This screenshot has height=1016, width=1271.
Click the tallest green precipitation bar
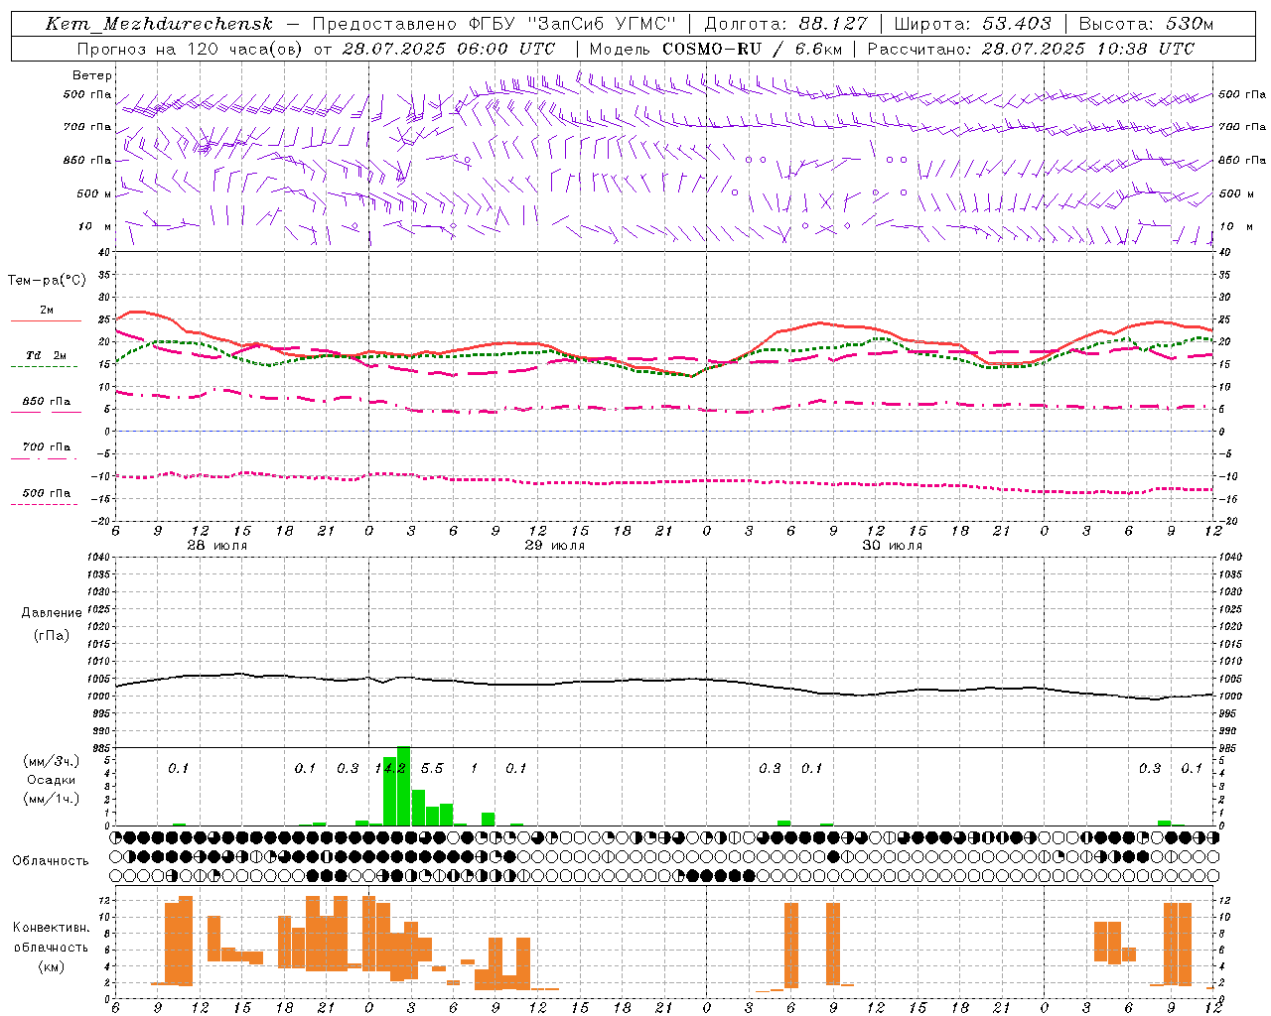pos(403,786)
